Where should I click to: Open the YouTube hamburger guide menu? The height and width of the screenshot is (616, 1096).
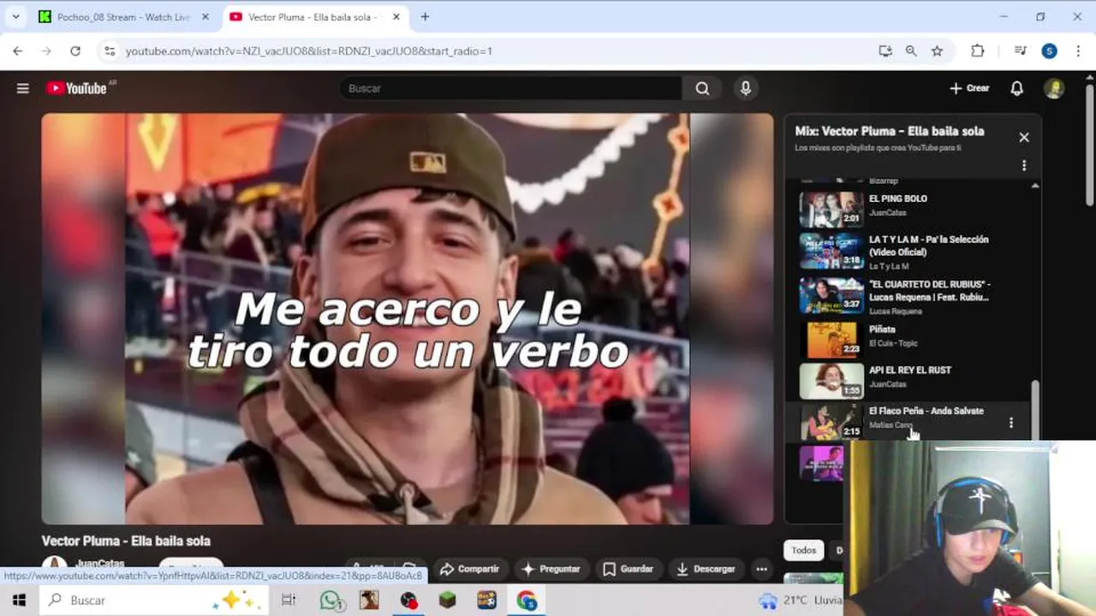(x=23, y=88)
